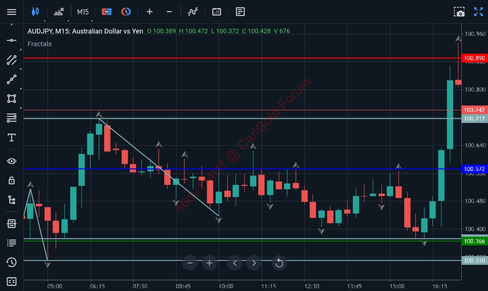
Task: Click the round plus zoom-in button on chart
Action: coord(209,263)
